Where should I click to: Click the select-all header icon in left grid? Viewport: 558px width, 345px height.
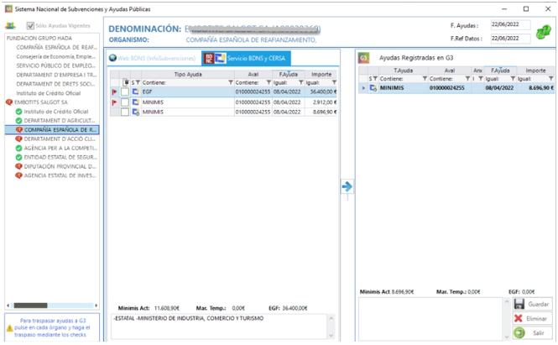(126, 82)
